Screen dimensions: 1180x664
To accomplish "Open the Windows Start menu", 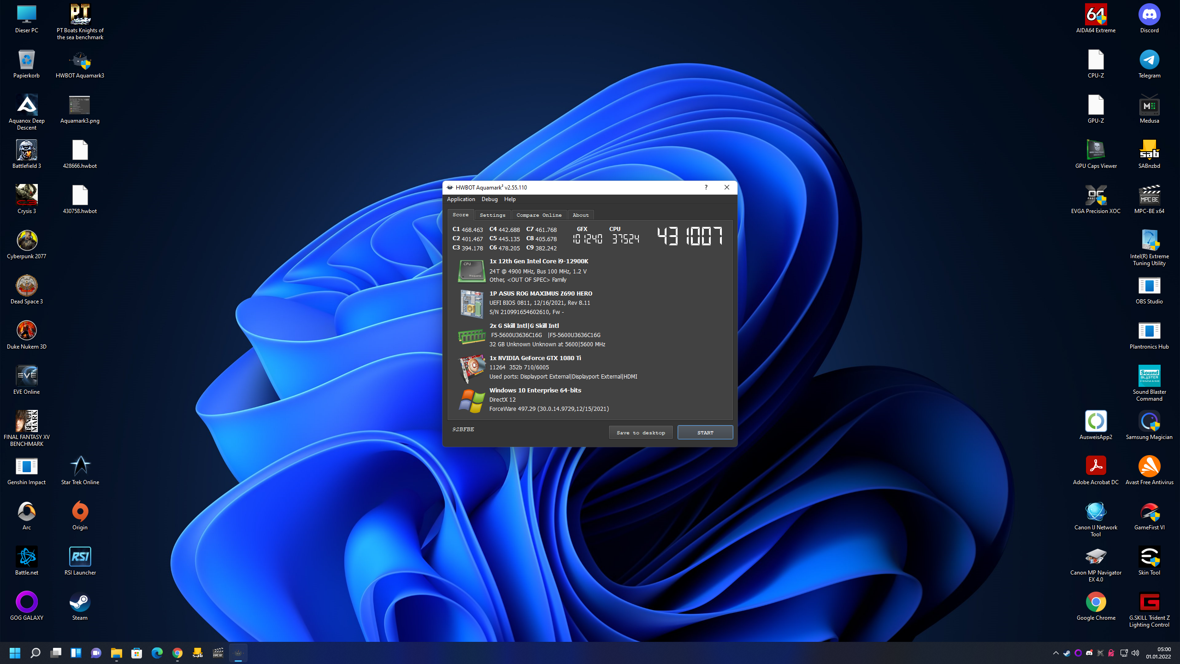I will click(15, 653).
